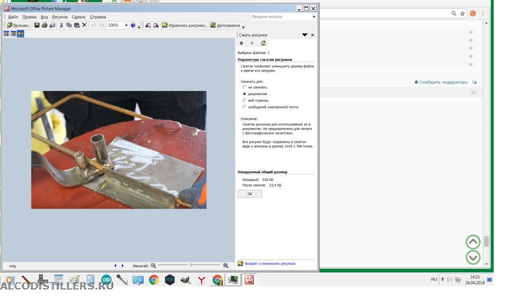Choose 'сообщений электронной почты' radio option

click(x=245, y=107)
